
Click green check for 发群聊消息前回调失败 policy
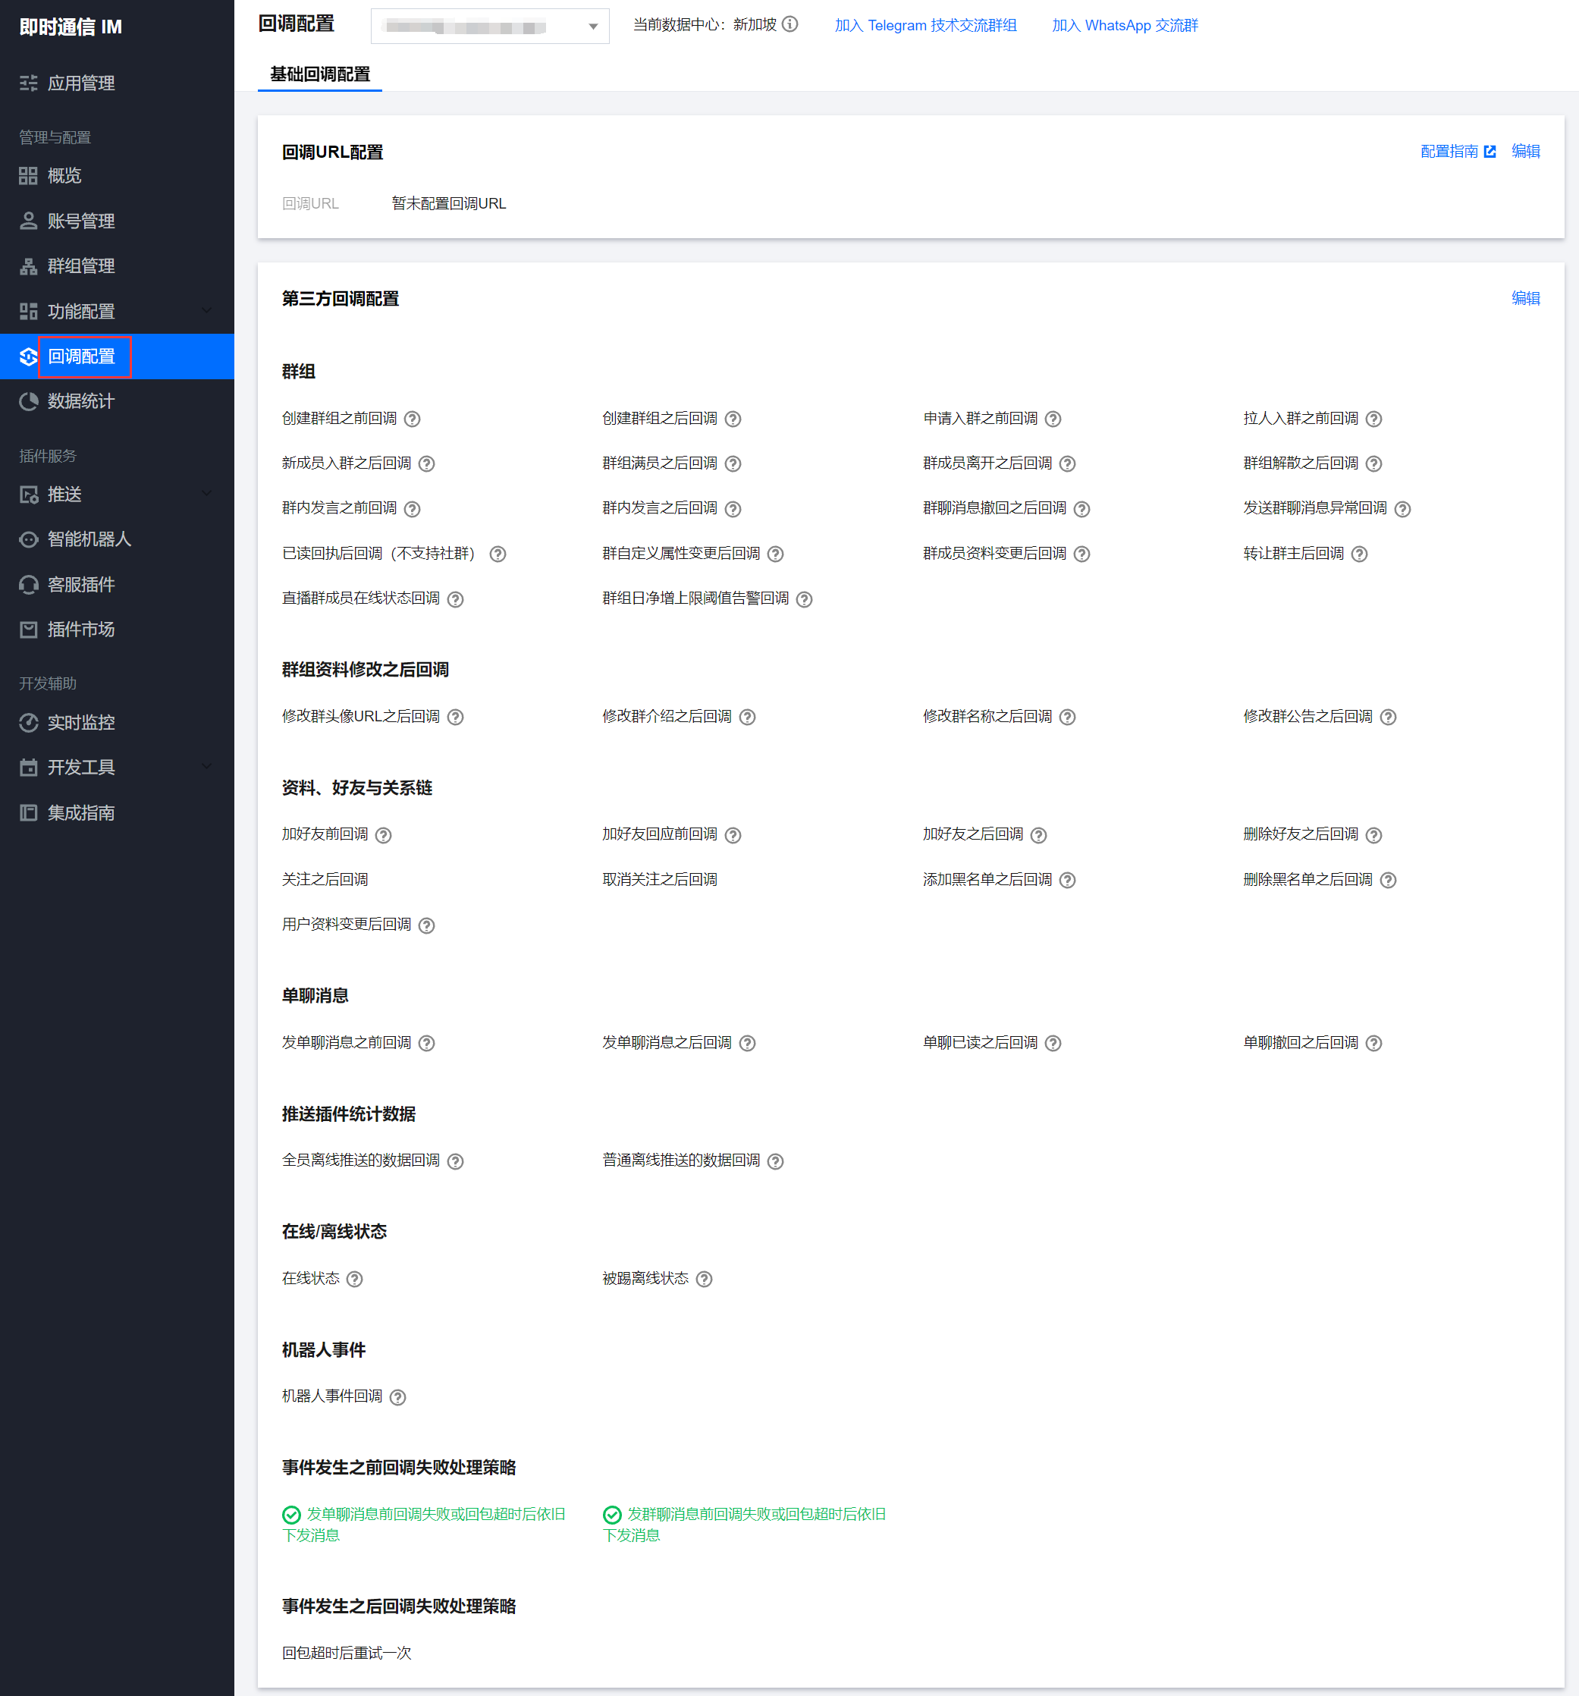[x=613, y=1515]
